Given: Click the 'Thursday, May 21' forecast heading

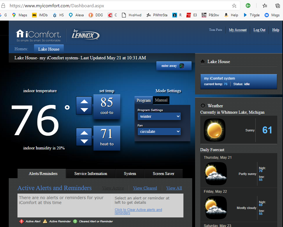Looking at the screenshot, I should tap(218, 158).
